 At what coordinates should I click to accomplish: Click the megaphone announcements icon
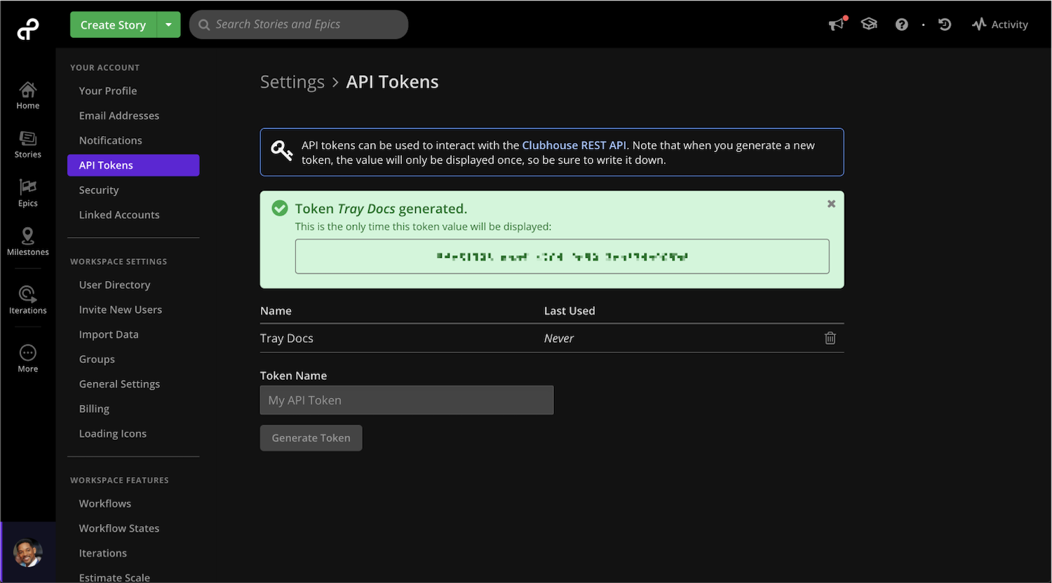coord(836,25)
